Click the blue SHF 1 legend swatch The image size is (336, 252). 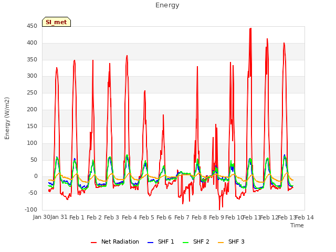(151, 243)
